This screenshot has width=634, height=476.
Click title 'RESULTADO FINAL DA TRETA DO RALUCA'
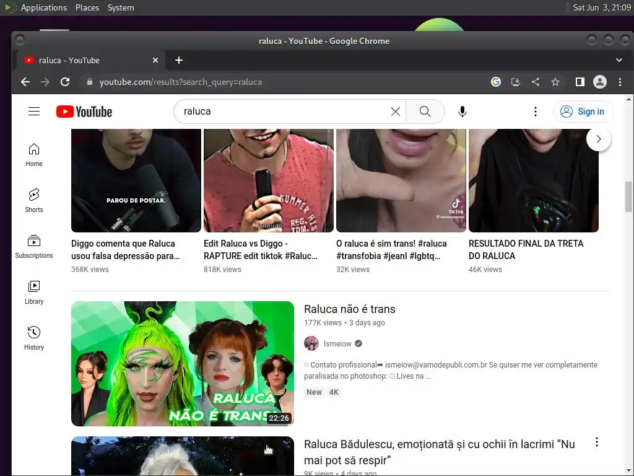(x=526, y=250)
